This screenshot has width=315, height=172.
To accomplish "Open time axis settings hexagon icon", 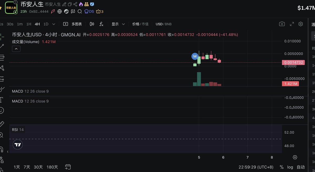I will [295, 157].
